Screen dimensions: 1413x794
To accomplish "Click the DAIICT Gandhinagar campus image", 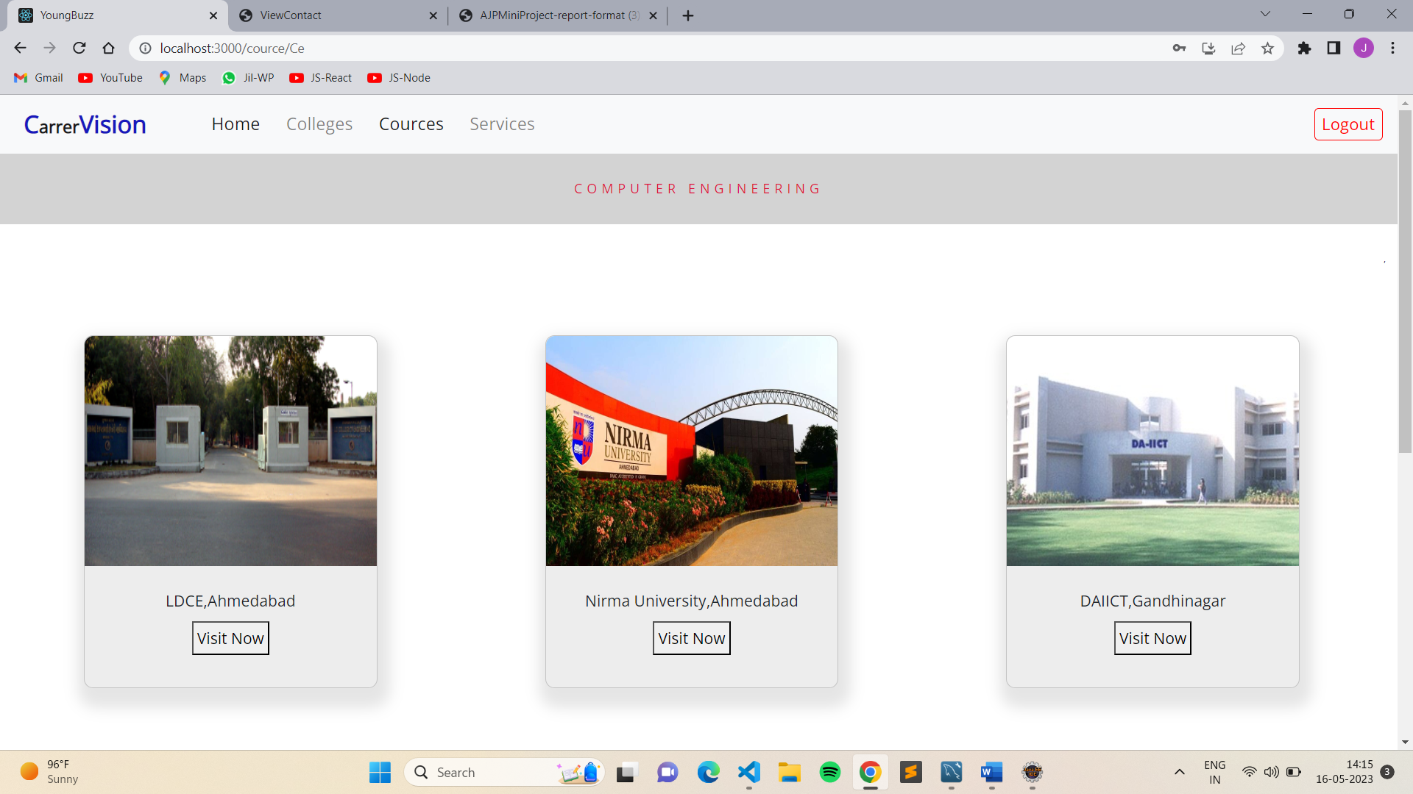I will point(1152,451).
